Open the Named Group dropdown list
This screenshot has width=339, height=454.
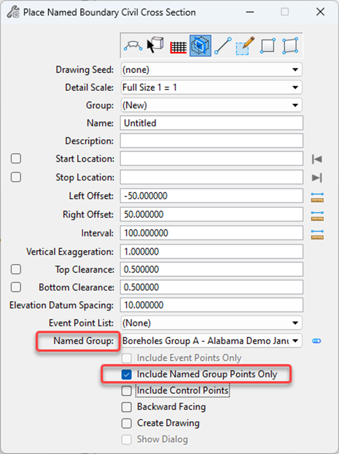[212, 341]
